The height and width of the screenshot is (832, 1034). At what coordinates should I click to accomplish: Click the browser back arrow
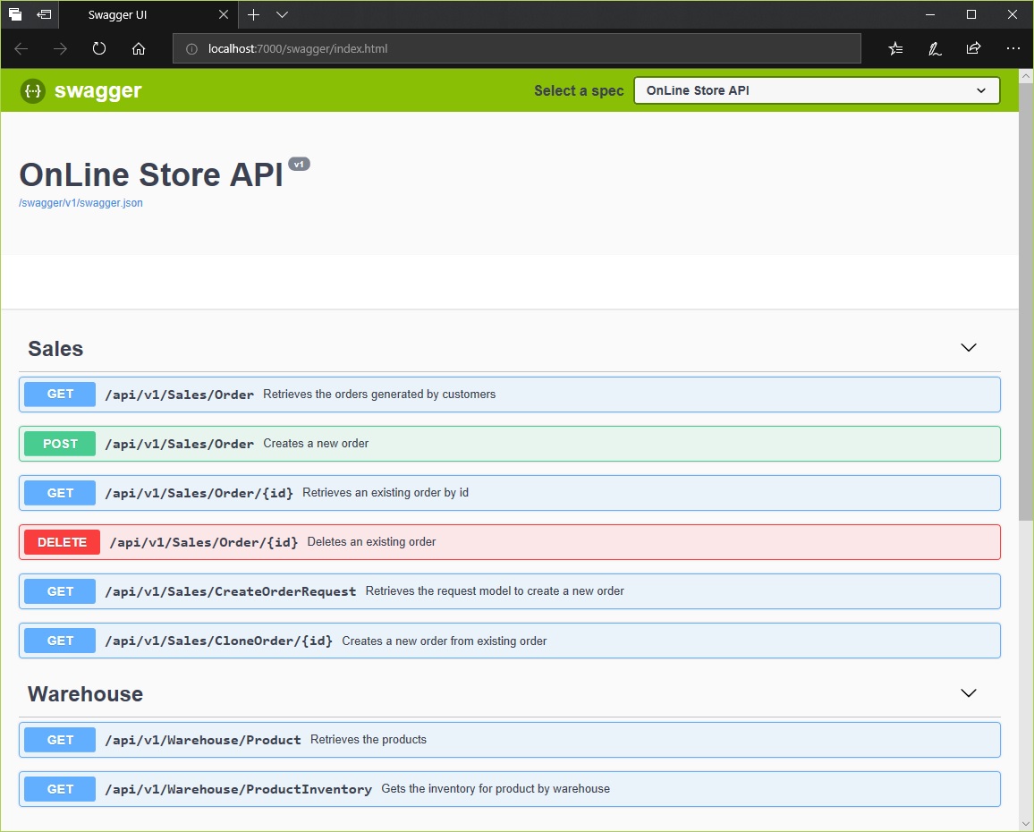[21, 49]
